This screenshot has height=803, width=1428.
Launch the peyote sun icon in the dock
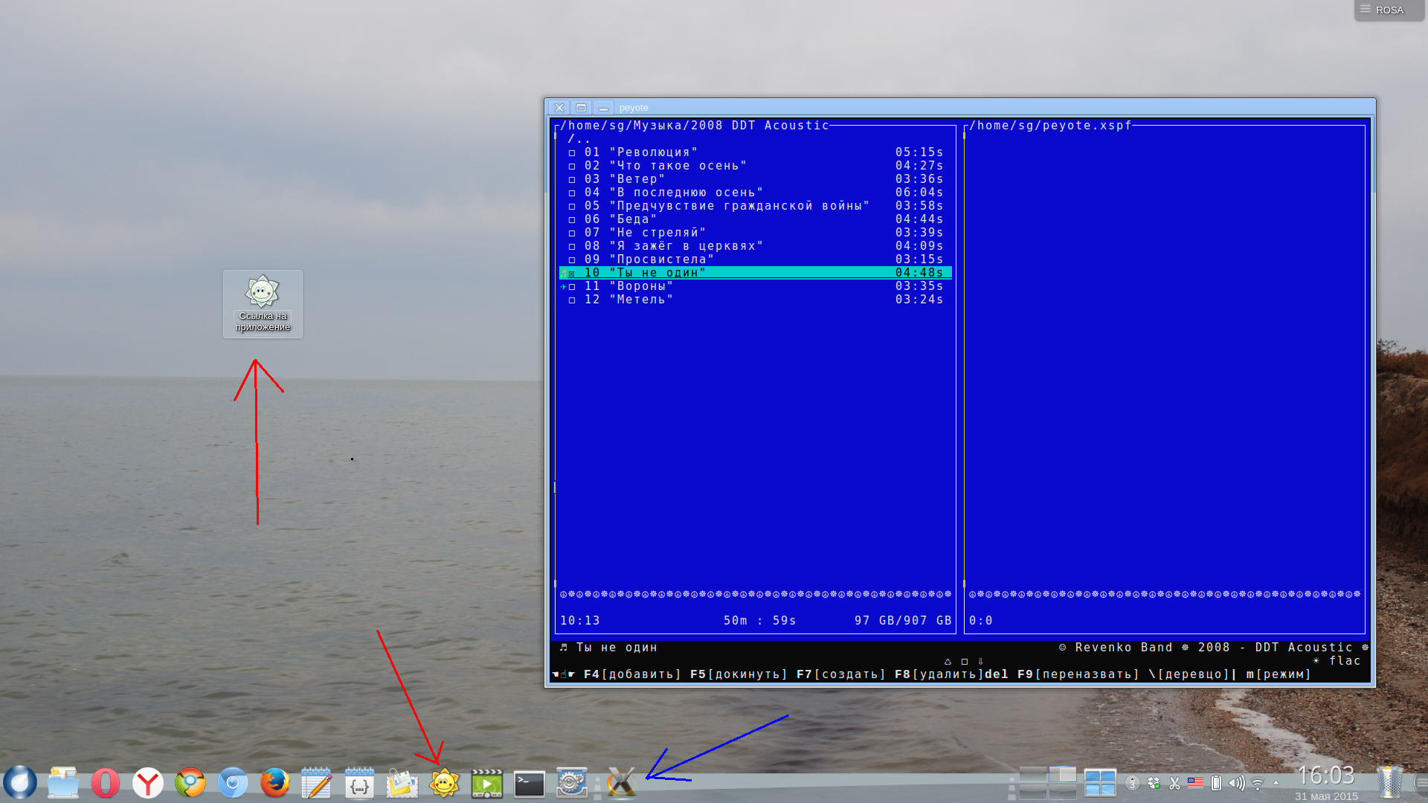pos(444,783)
